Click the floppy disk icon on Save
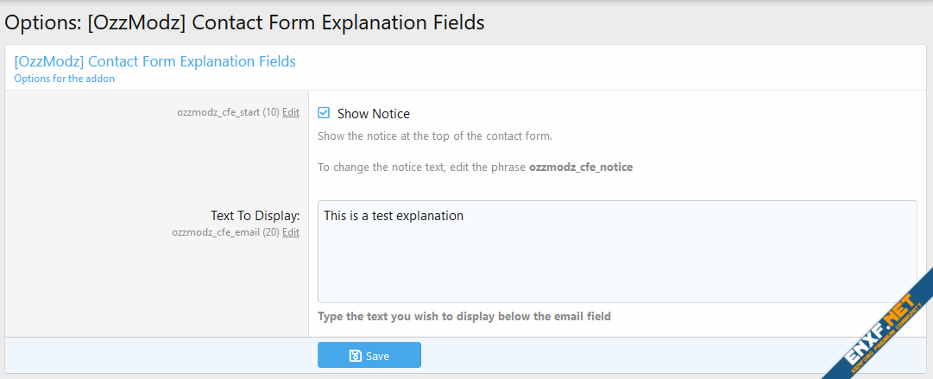This screenshot has width=933, height=379. (355, 356)
